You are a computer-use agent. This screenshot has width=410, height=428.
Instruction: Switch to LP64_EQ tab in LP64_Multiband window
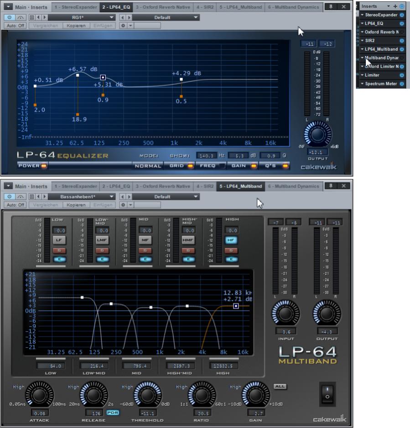[x=116, y=187]
